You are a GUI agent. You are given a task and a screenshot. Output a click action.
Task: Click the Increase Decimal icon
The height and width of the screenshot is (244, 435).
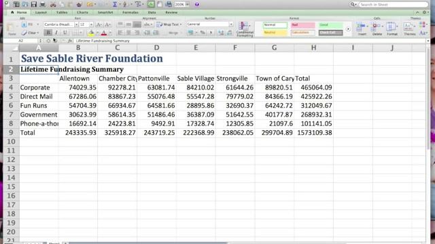point(221,33)
